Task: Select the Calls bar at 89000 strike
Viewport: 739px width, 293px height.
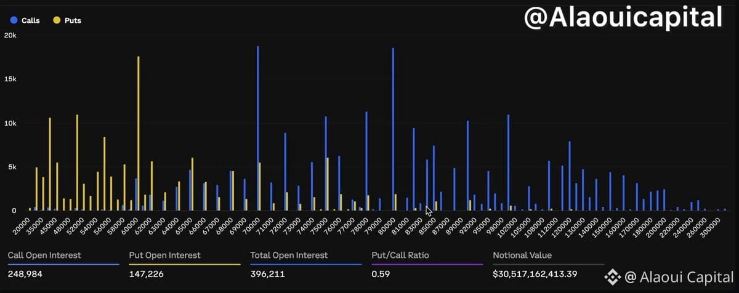Action: [467, 166]
